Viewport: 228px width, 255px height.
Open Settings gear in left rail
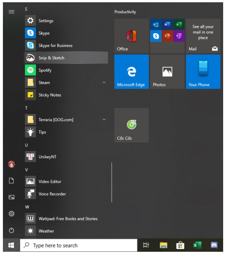pyautogui.click(x=11, y=214)
